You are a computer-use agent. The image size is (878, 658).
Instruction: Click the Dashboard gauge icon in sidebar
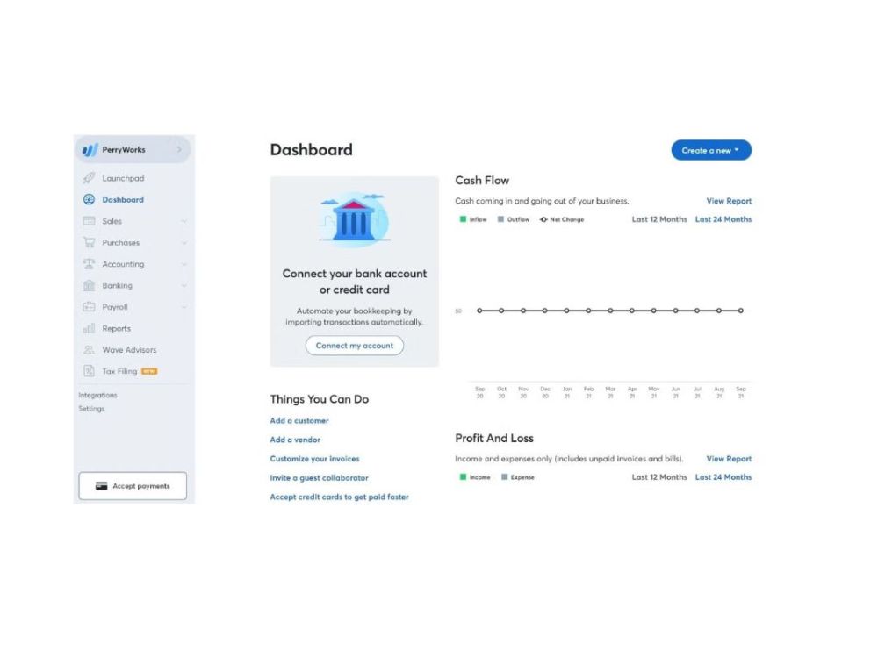click(x=89, y=199)
